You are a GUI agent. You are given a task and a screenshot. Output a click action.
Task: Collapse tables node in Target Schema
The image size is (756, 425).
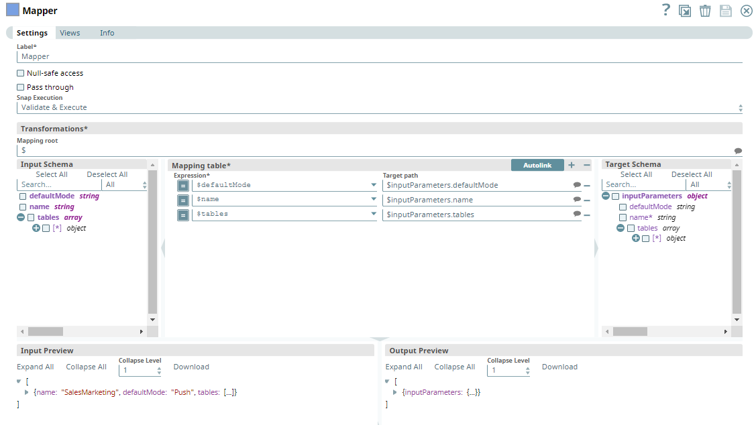(x=620, y=228)
